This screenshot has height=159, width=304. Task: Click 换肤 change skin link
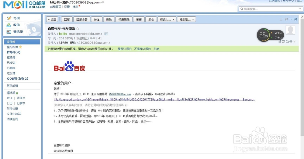[x=75, y=7]
